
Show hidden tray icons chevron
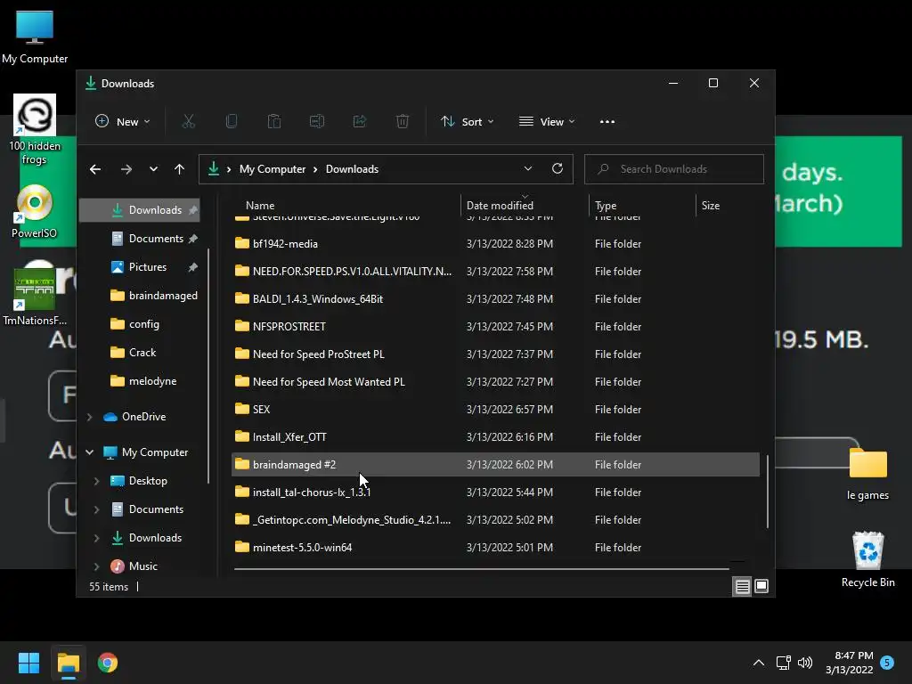(759, 663)
